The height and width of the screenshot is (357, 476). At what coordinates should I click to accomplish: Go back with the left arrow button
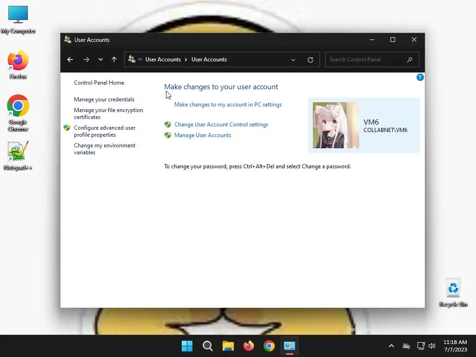click(70, 59)
